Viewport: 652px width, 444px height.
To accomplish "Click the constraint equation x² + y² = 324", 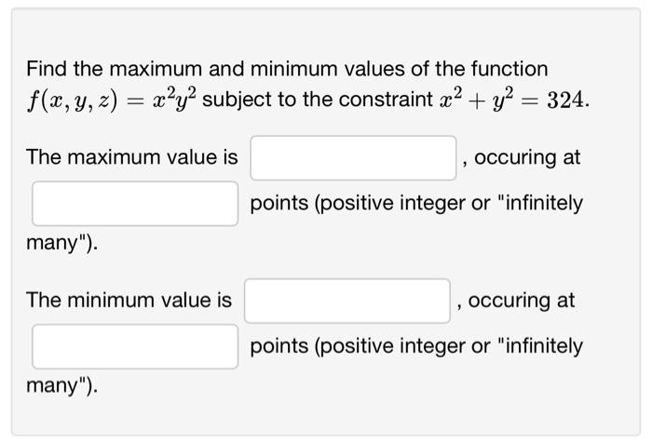I will (x=511, y=101).
